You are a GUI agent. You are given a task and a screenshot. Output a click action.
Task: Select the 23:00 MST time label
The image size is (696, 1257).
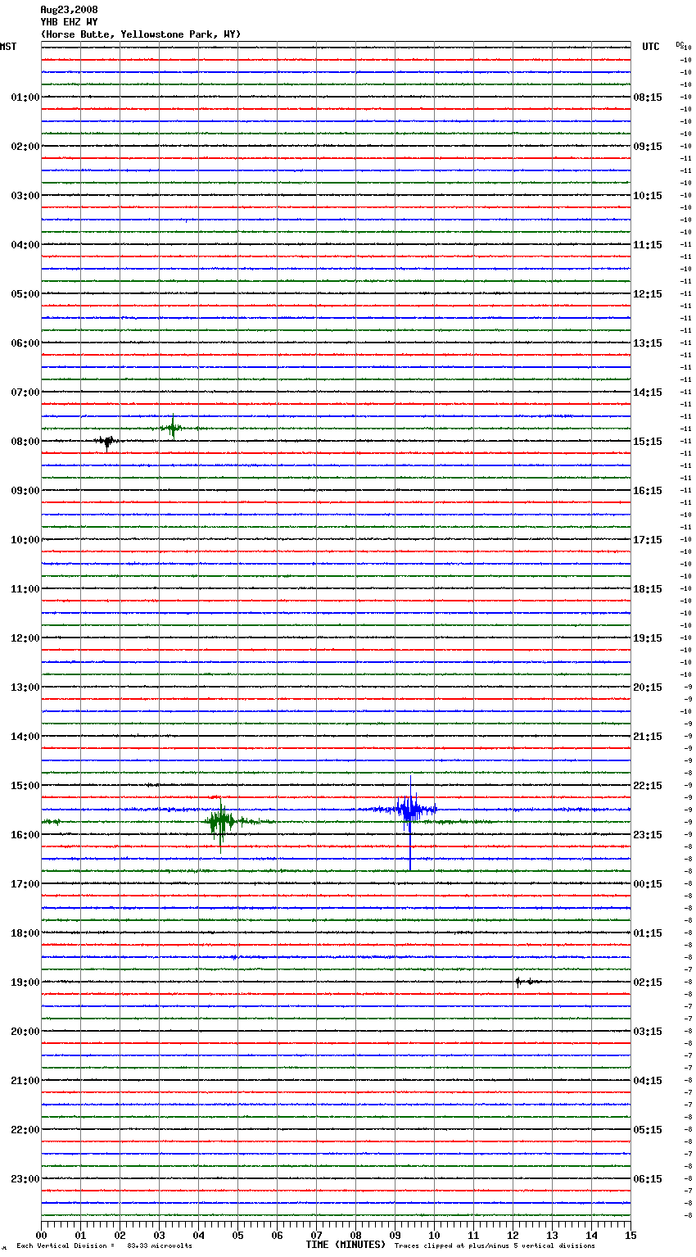[x=25, y=1179]
